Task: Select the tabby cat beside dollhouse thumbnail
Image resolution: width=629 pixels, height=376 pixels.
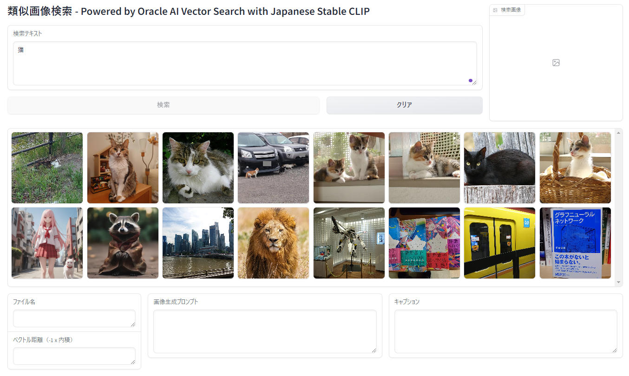Action: coord(123,168)
